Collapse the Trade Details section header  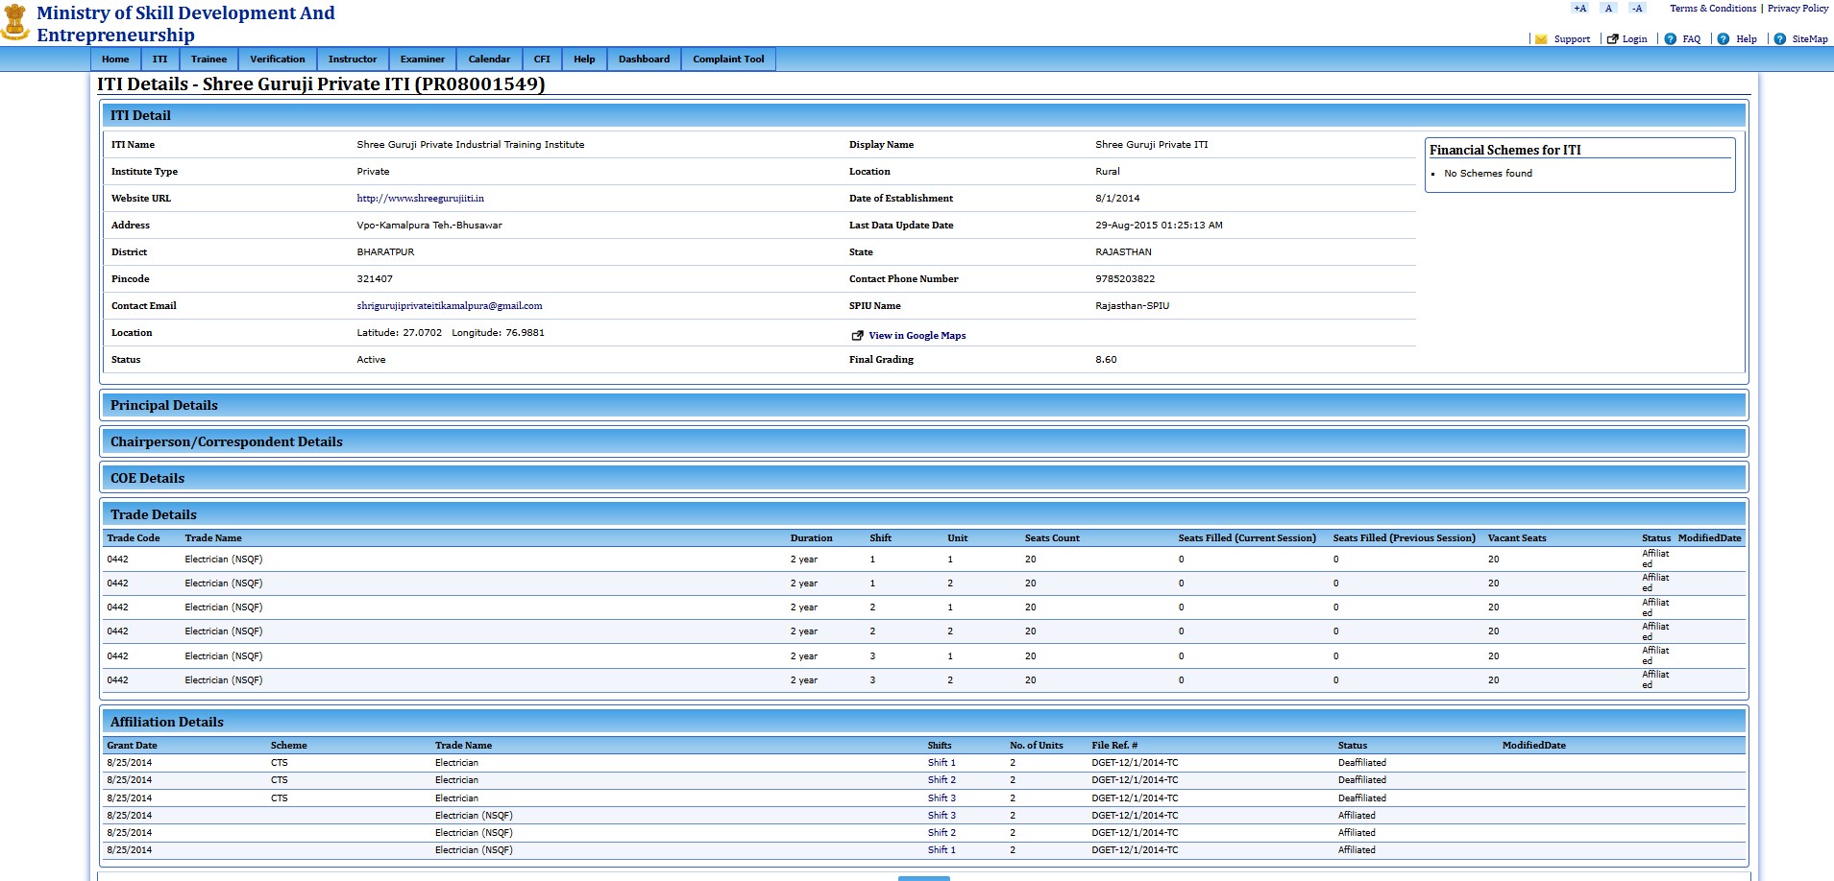point(153,515)
